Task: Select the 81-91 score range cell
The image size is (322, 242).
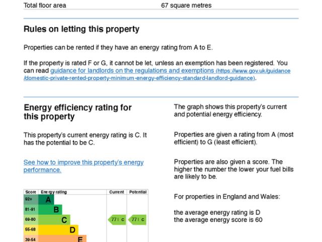Action: (30, 210)
